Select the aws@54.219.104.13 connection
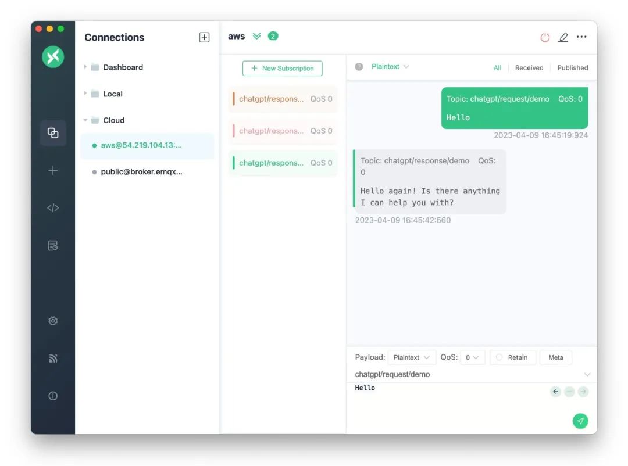 point(147,145)
